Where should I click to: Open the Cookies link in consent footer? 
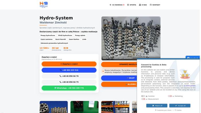[178, 110]
